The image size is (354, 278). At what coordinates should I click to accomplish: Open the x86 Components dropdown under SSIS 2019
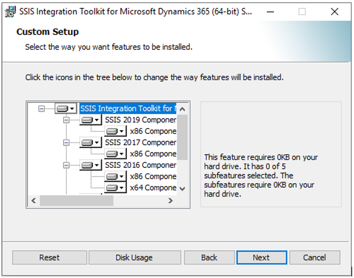click(115, 131)
